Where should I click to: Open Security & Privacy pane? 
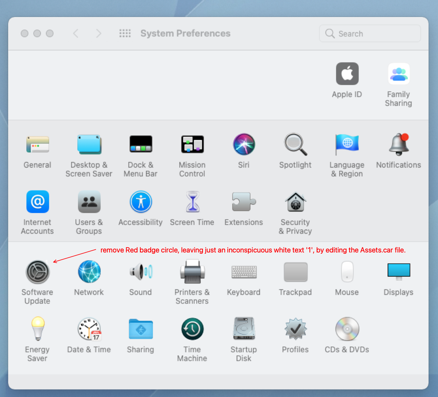pyautogui.click(x=295, y=202)
